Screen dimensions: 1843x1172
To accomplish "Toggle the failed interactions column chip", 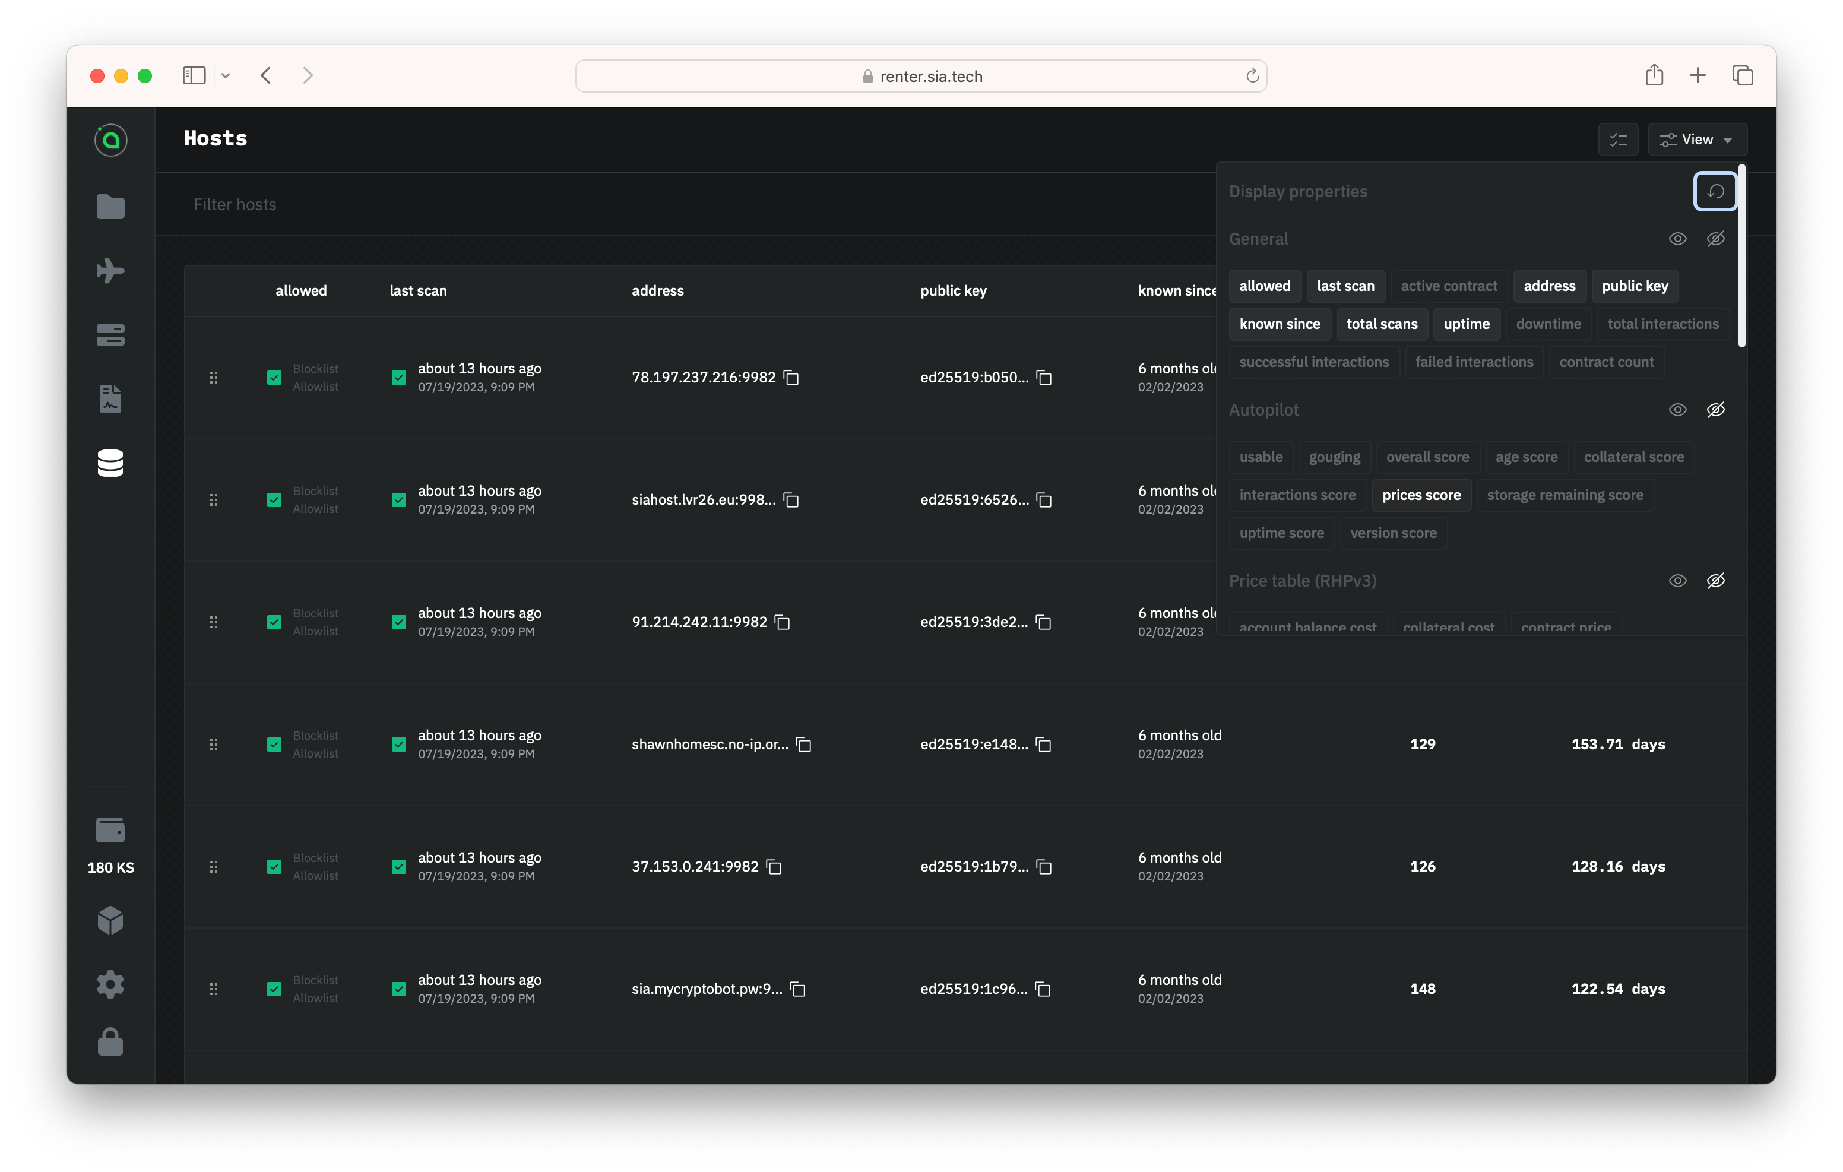I will [x=1473, y=362].
